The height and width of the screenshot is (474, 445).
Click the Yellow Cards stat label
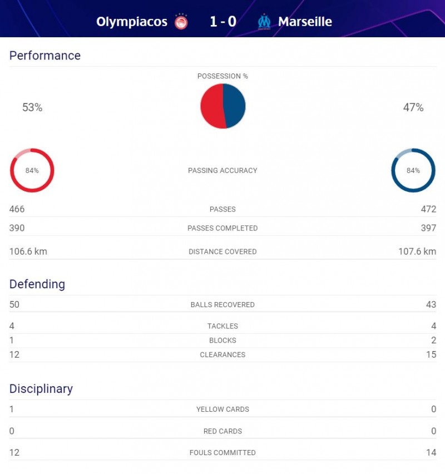[x=222, y=409]
